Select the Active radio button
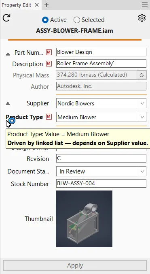The height and width of the screenshot is (274, 150). 45,20
